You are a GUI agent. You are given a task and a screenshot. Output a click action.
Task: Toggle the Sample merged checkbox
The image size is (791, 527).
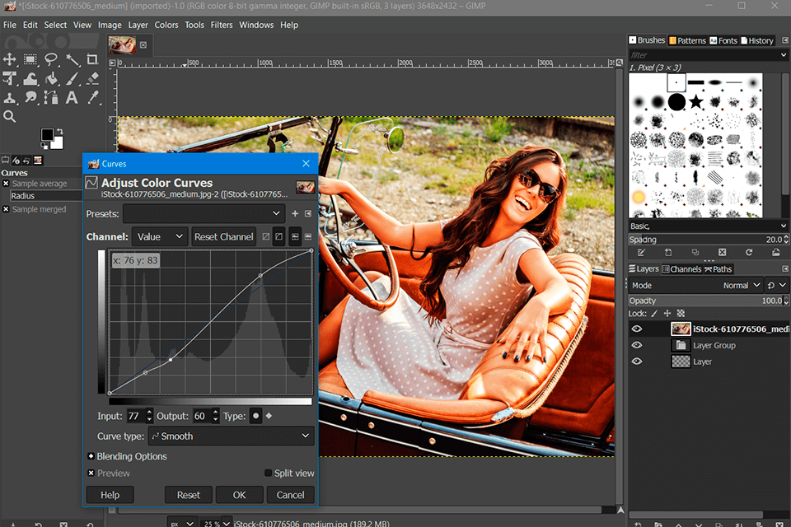pos(6,209)
